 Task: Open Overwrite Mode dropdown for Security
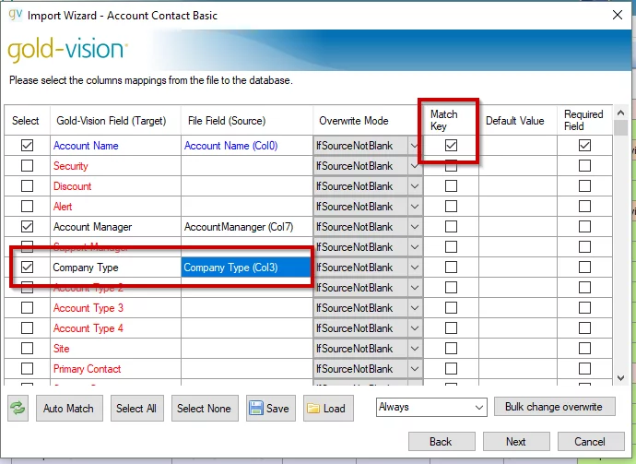tap(415, 166)
